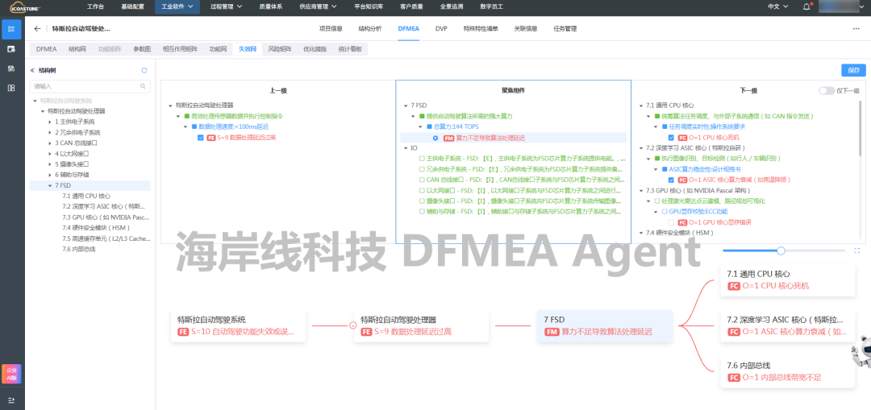Click the 请输入 tree search field
Viewport: 871px width, 410px height.
pos(90,86)
